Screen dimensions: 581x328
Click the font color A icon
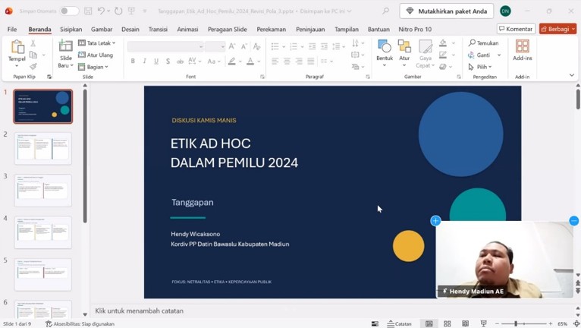tap(250, 61)
